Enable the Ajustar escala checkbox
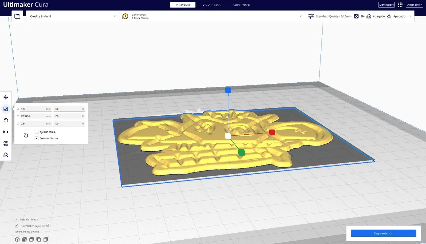 [x=37, y=132]
